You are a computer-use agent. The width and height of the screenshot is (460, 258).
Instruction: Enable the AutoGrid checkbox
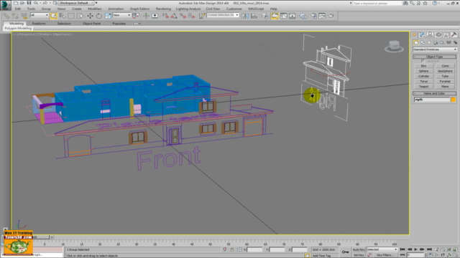(423, 61)
